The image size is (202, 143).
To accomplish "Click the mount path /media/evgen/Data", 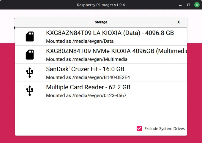I will point(80,41).
